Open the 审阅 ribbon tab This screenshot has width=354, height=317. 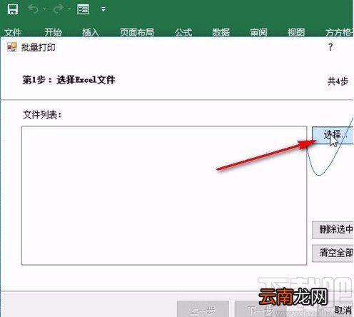(x=258, y=32)
